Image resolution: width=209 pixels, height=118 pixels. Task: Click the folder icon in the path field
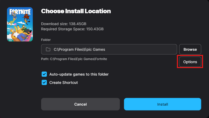pyautogui.click(x=48, y=49)
